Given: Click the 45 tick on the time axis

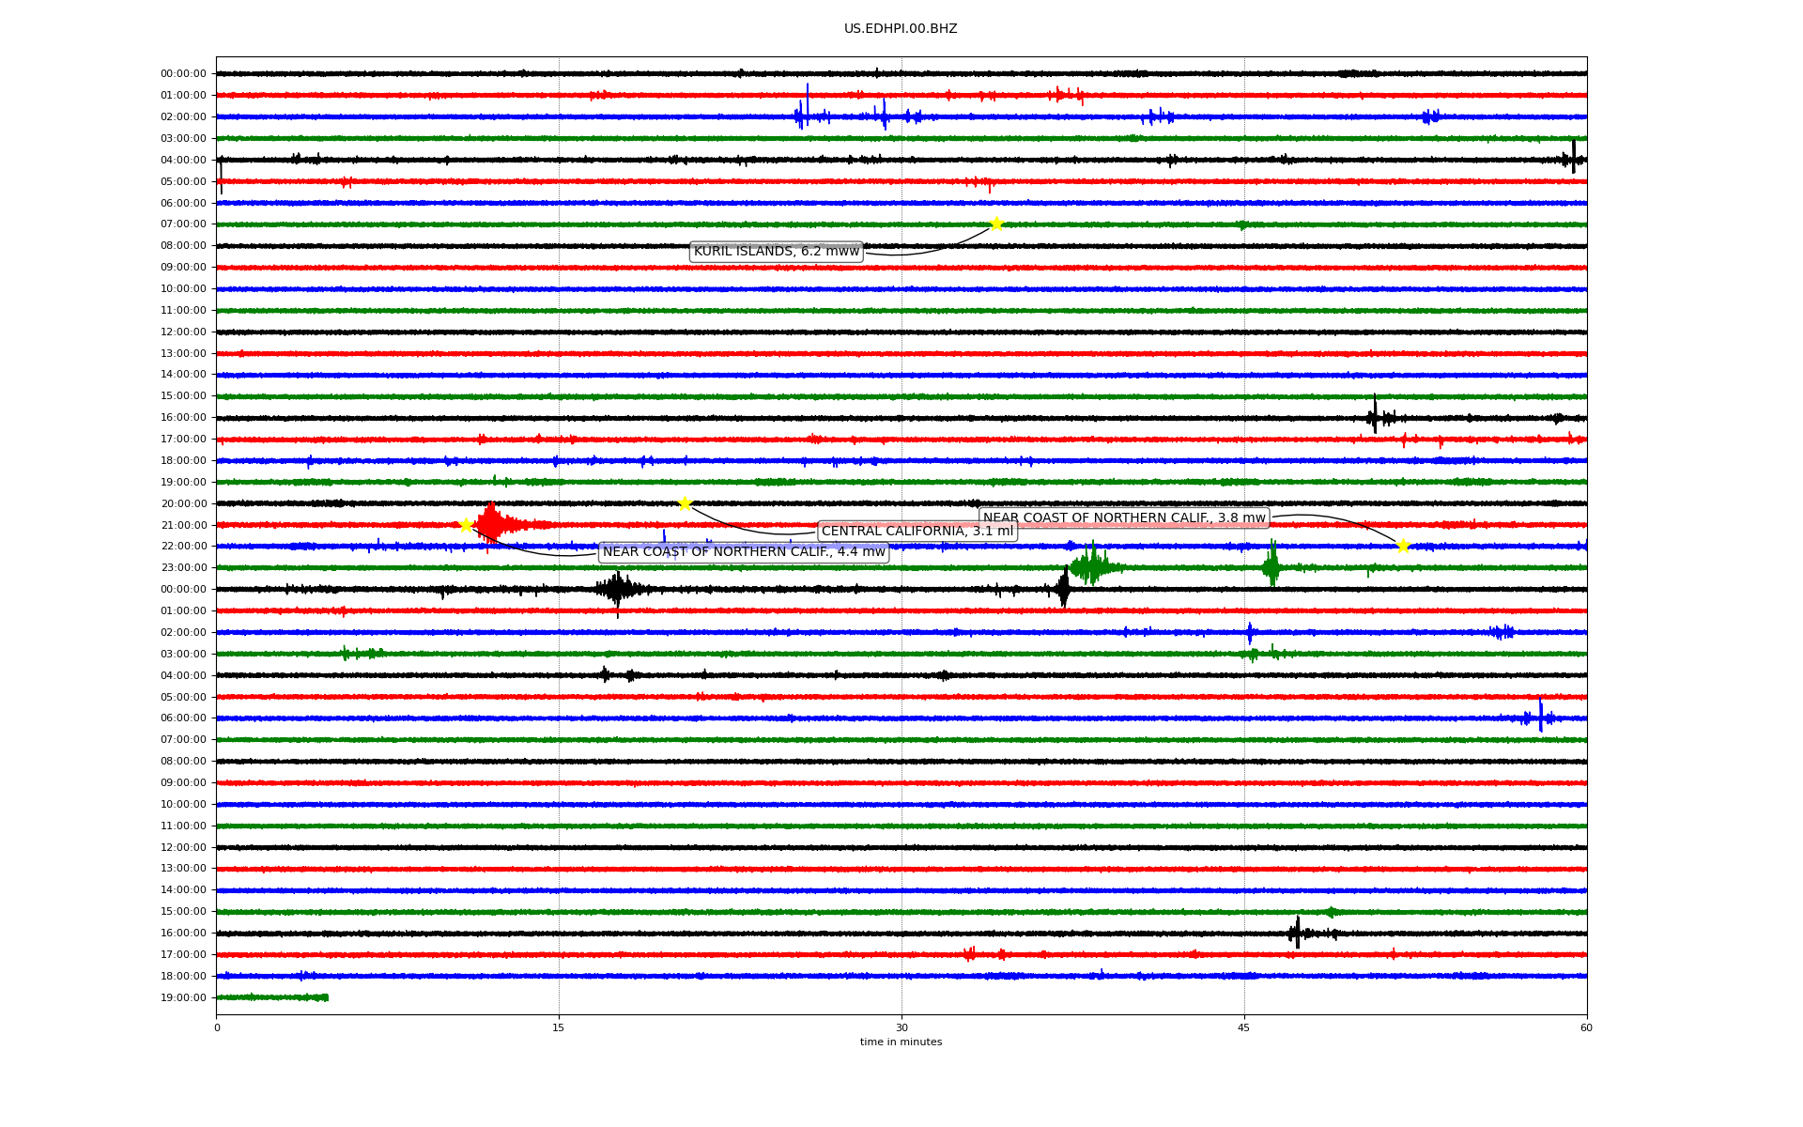Looking at the screenshot, I should click(x=1244, y=1027).
